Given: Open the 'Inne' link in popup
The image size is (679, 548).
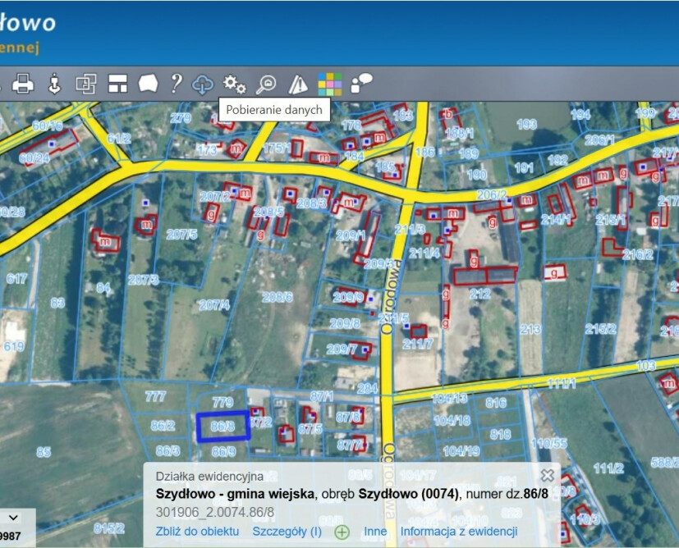Looking at the screenshot, I should pos(375,531).
